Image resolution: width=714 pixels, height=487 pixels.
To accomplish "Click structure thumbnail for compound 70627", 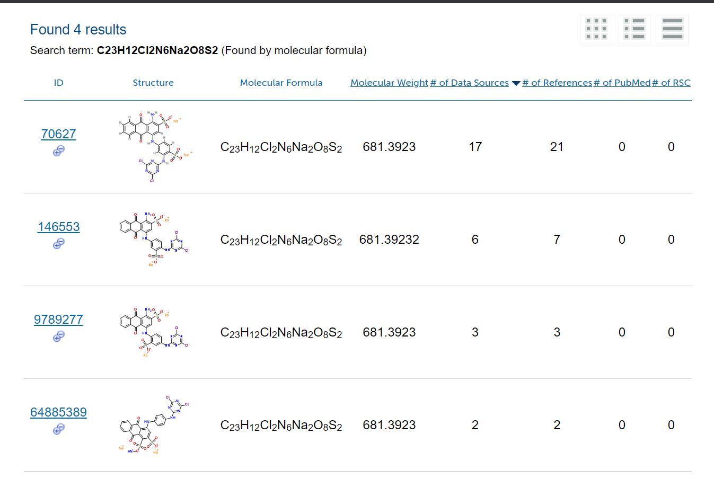I will click(x=153, y=147).
